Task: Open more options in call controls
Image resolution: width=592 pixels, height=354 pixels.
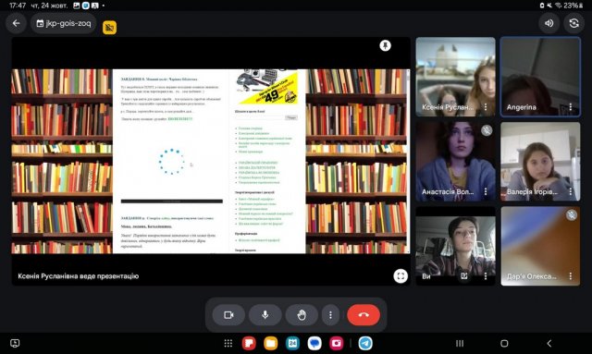Action: 330,315
